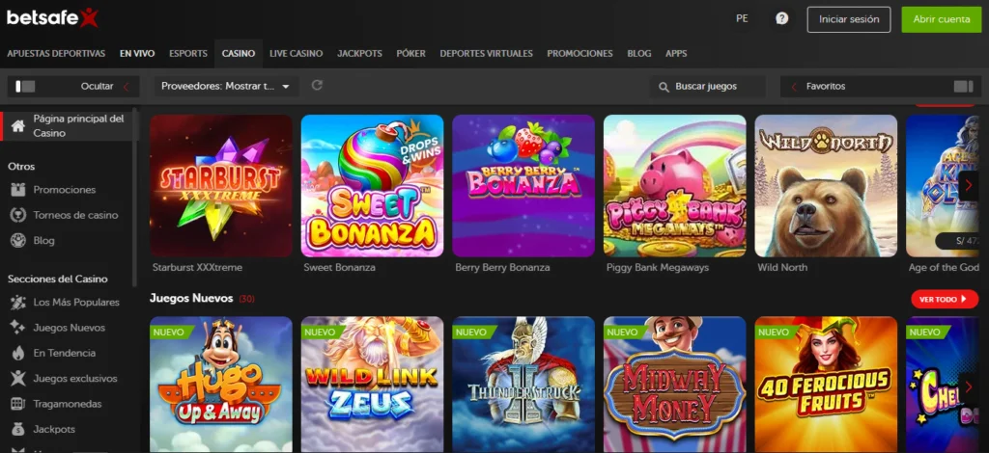The image size is (989, 453).
Task: Open Tragamonedas sidebar link
Action: click(x=68, y=404)
